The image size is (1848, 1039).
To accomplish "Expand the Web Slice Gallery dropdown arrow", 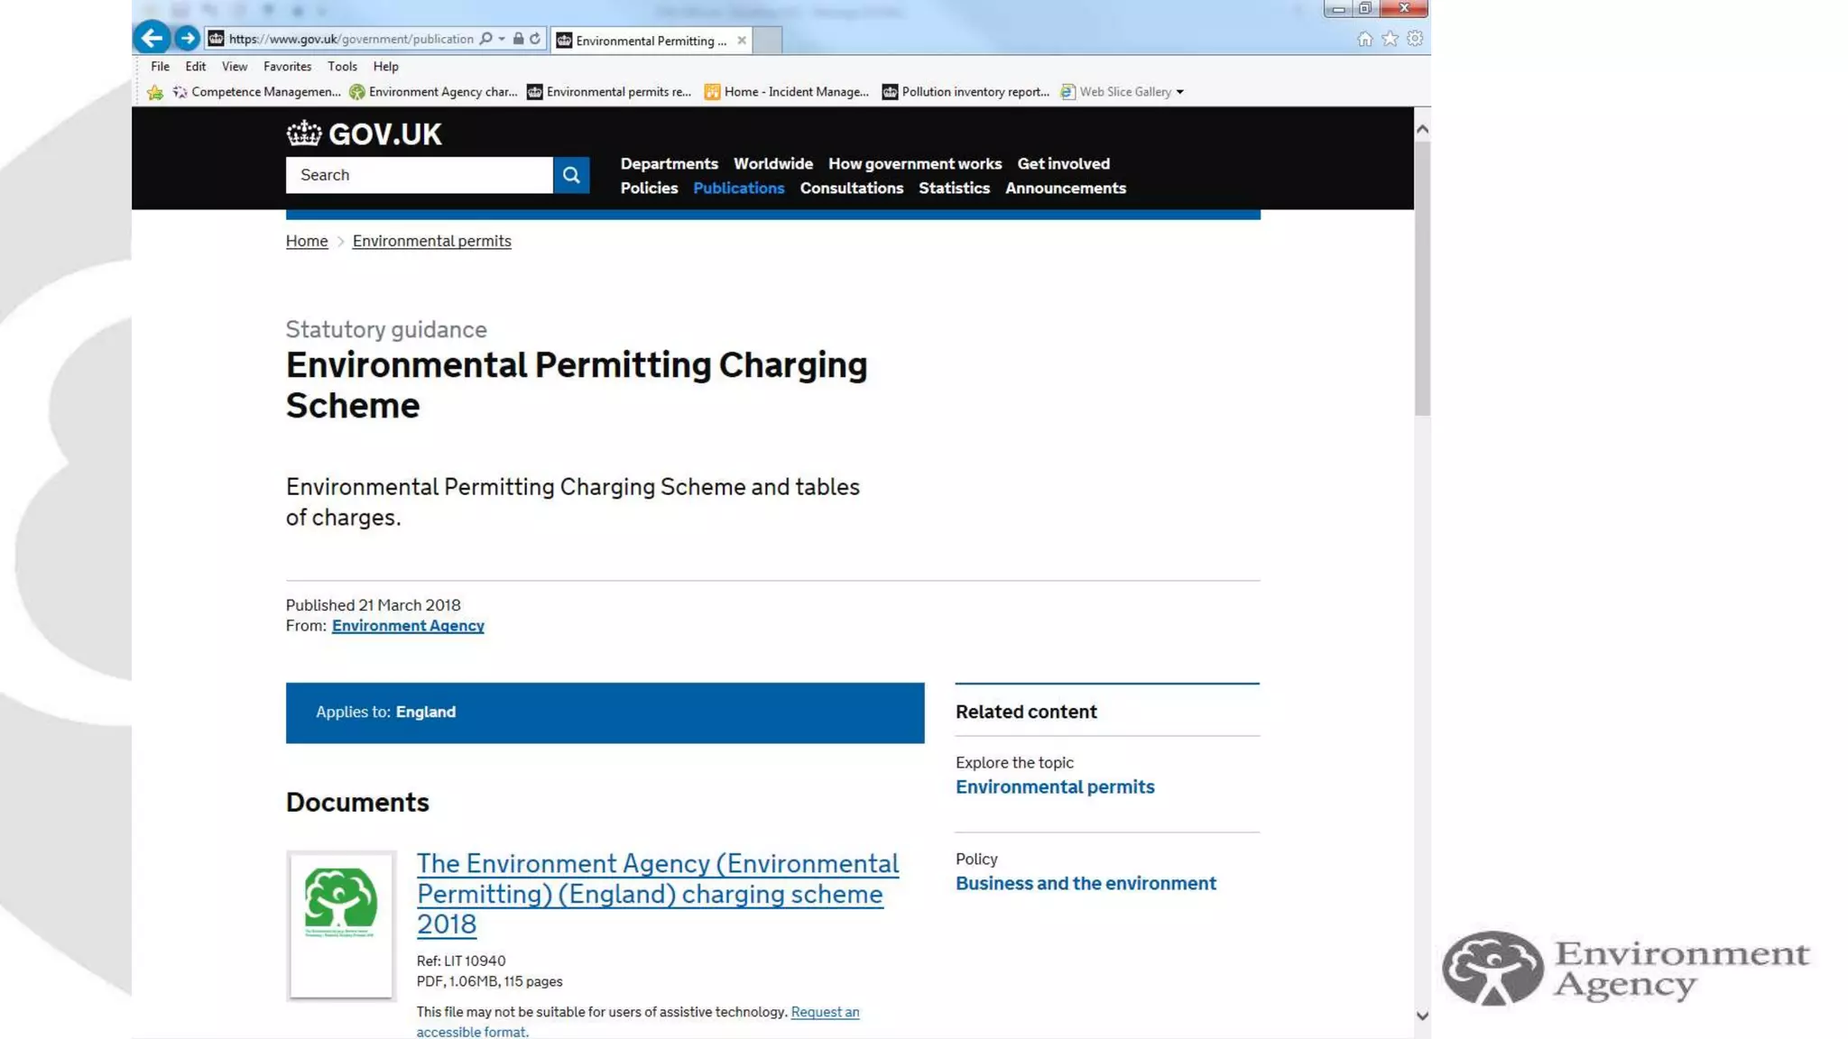I will click(x=1179, y=92).
